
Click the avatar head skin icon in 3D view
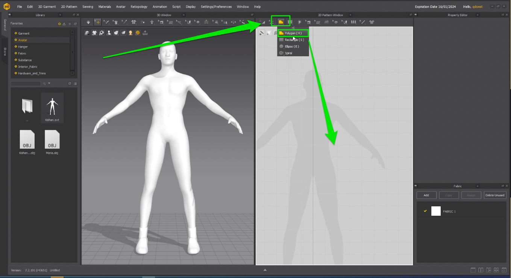point(130,33)
